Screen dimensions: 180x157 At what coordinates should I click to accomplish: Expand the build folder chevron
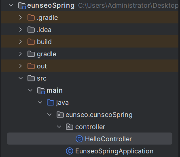(21, 42)
